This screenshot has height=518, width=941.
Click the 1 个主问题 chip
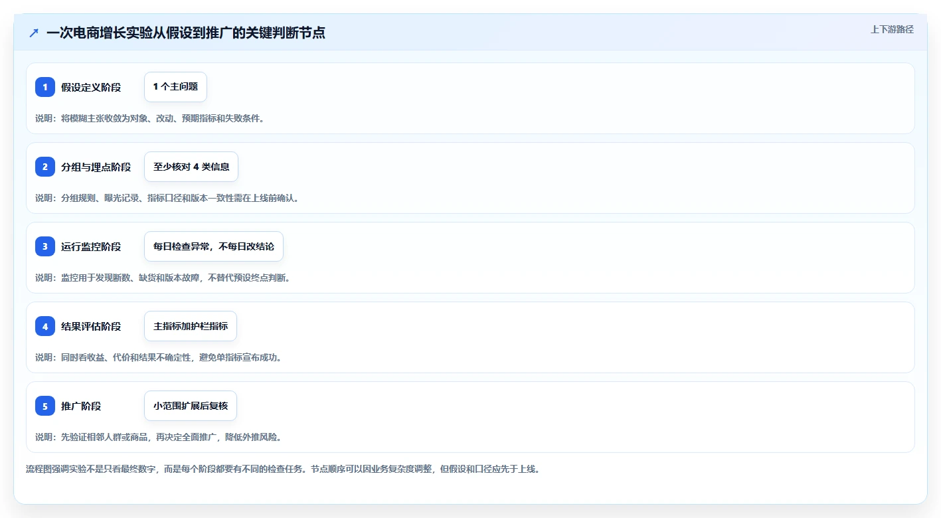click(175, 87)
